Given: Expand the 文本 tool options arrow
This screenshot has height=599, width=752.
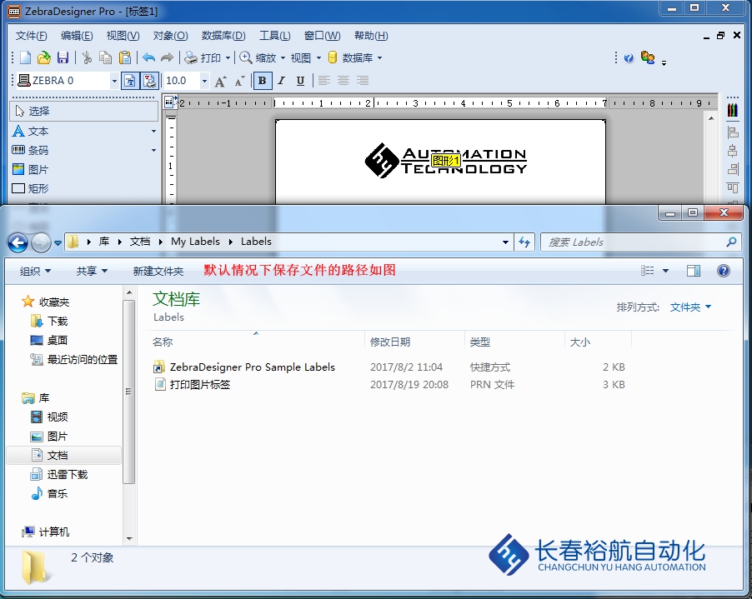Looking at the screenshot, I should point(153,131).
